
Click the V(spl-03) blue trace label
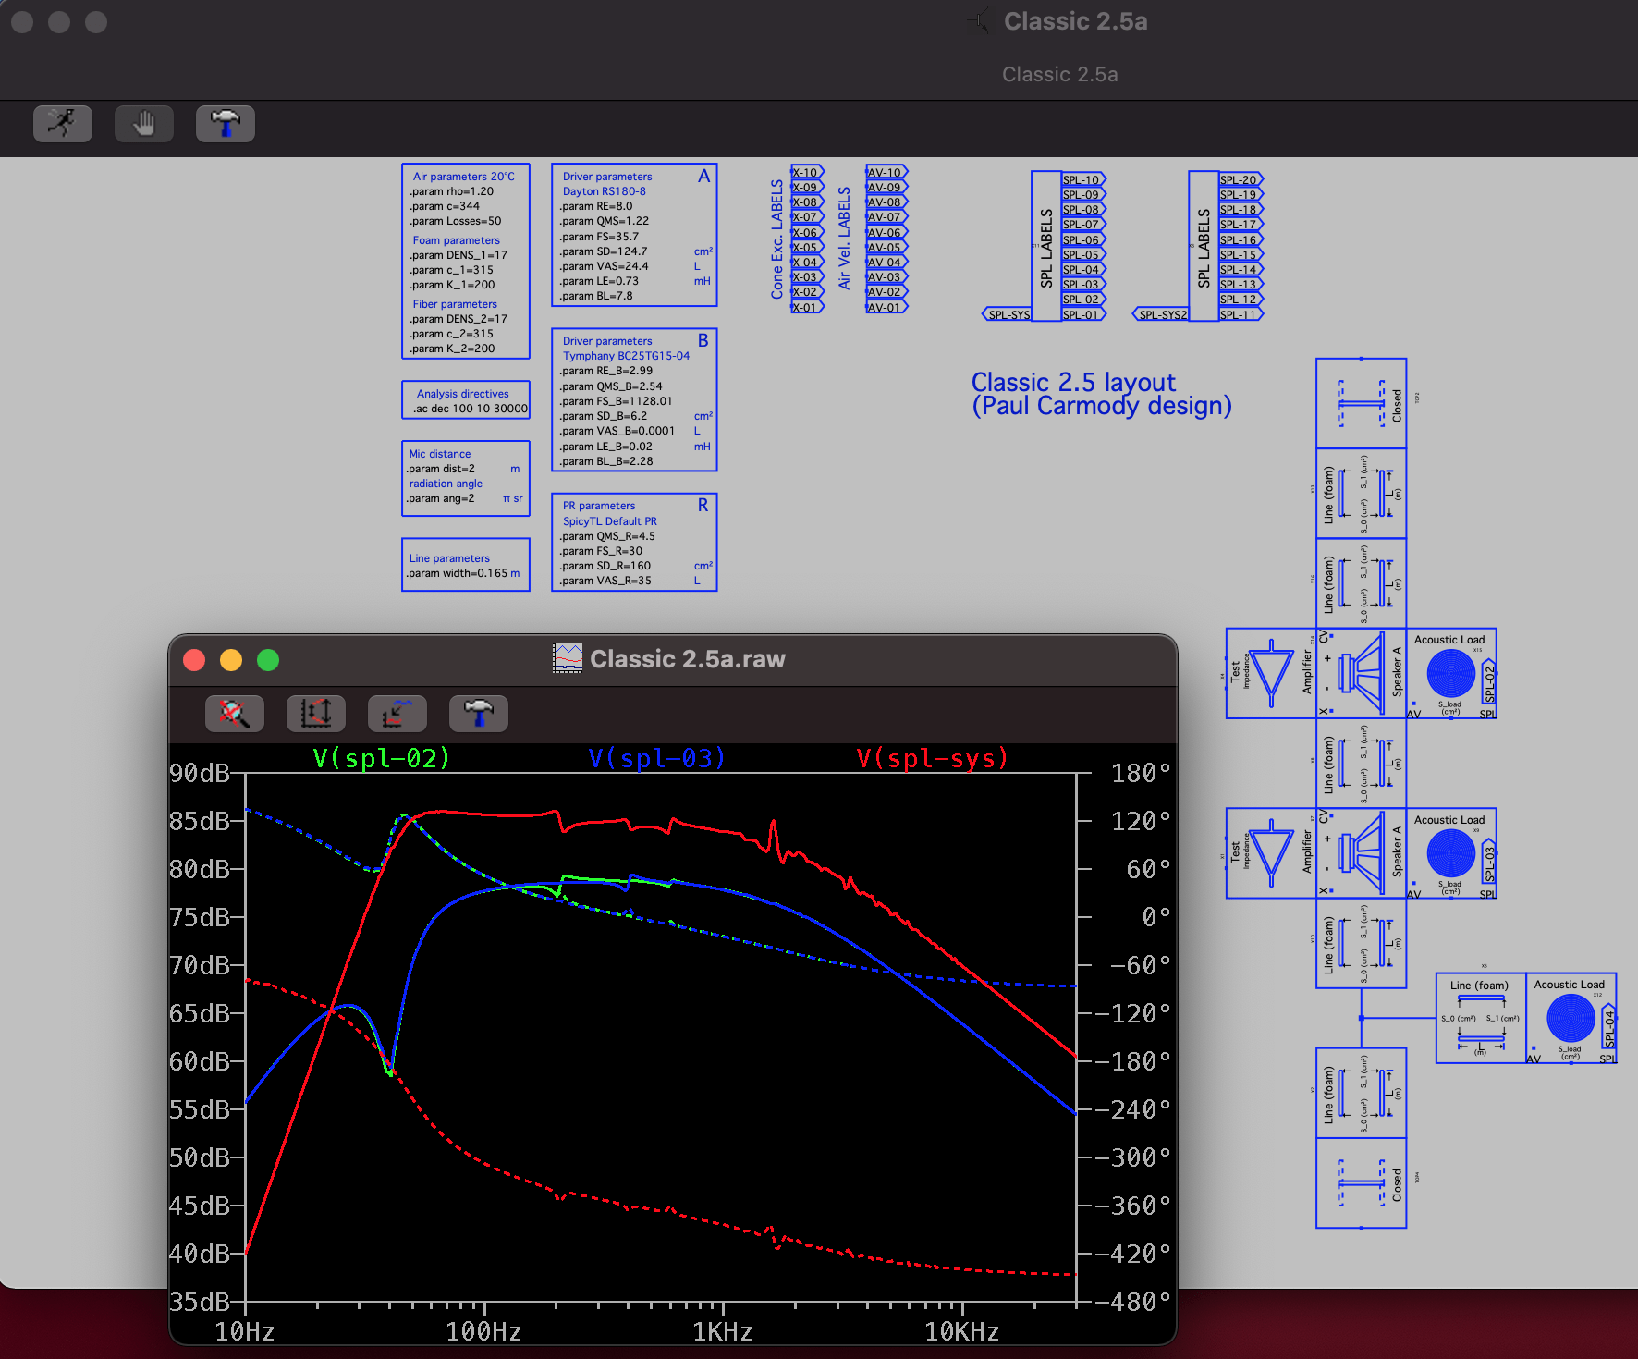tap(657, 758)
